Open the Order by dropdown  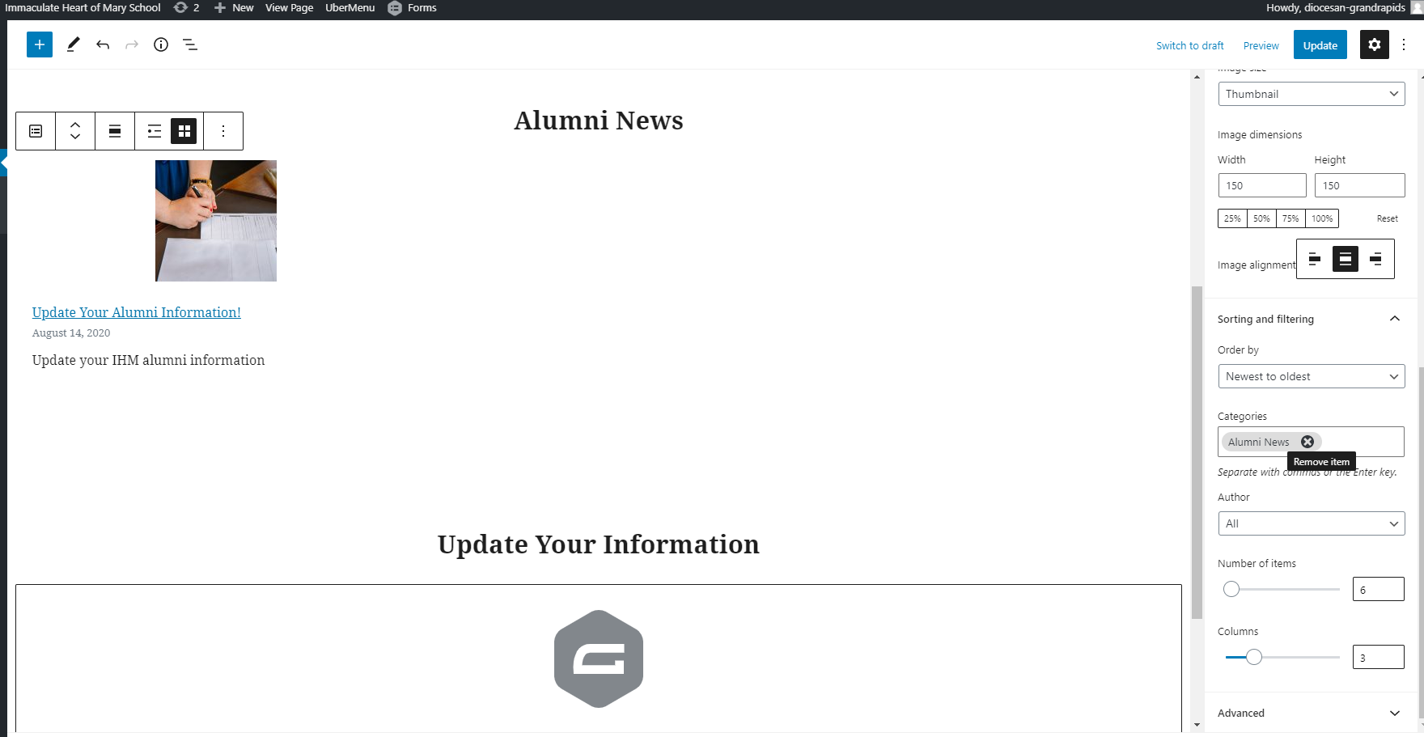point(1312,376)
